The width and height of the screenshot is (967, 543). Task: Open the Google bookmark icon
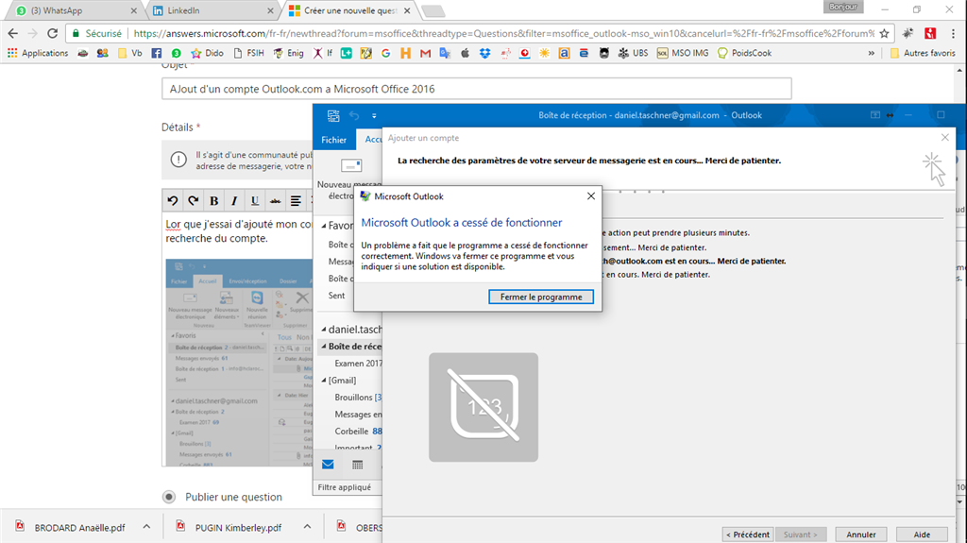coord(385,53)
